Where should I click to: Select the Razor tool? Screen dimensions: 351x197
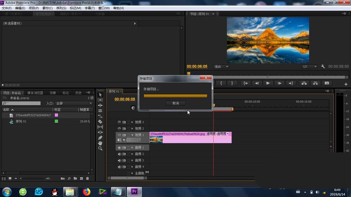(100, 122)
